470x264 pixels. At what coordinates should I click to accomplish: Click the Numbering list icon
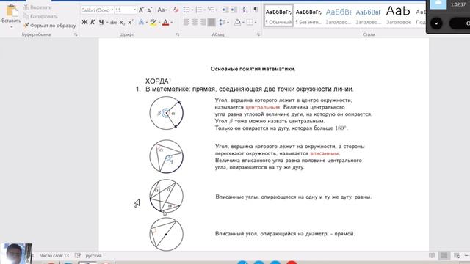click(x=199, y=10)
